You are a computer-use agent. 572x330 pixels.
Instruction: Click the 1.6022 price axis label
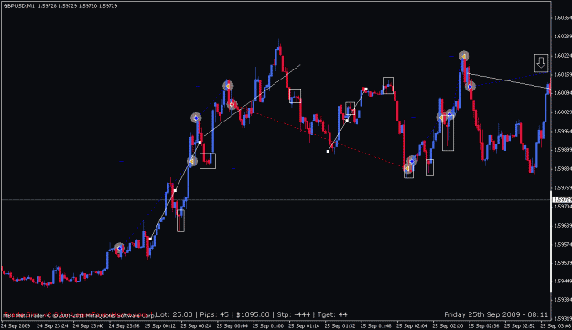pyautogui.click(x=563, y=56)
